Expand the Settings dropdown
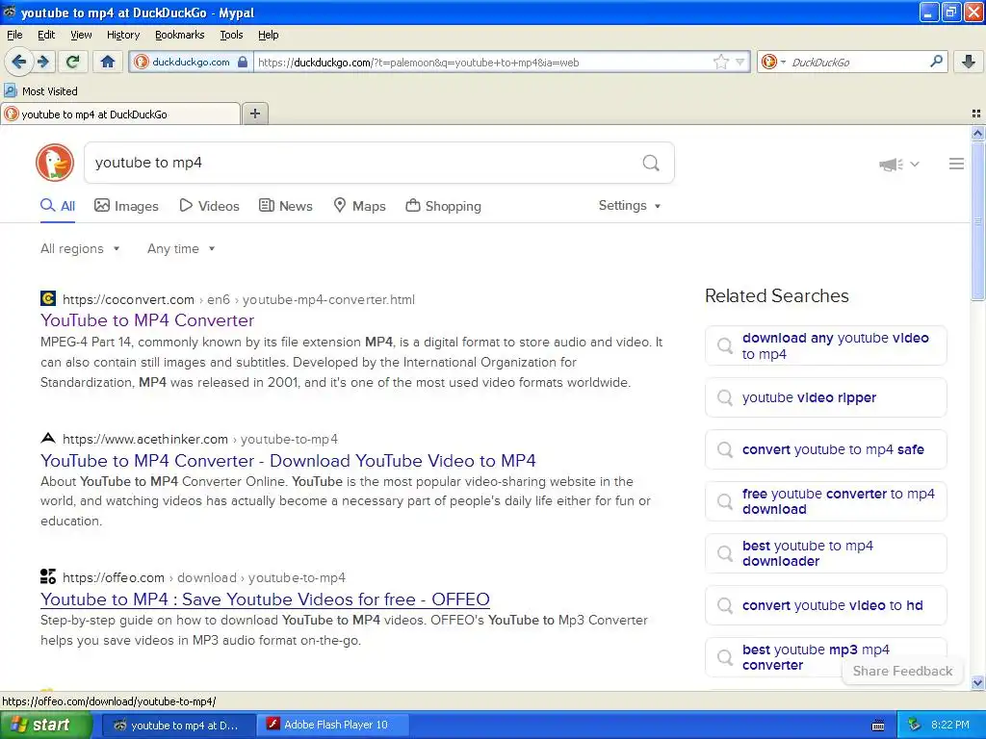Viewport: 986px width, 739px height. point(630,206)
